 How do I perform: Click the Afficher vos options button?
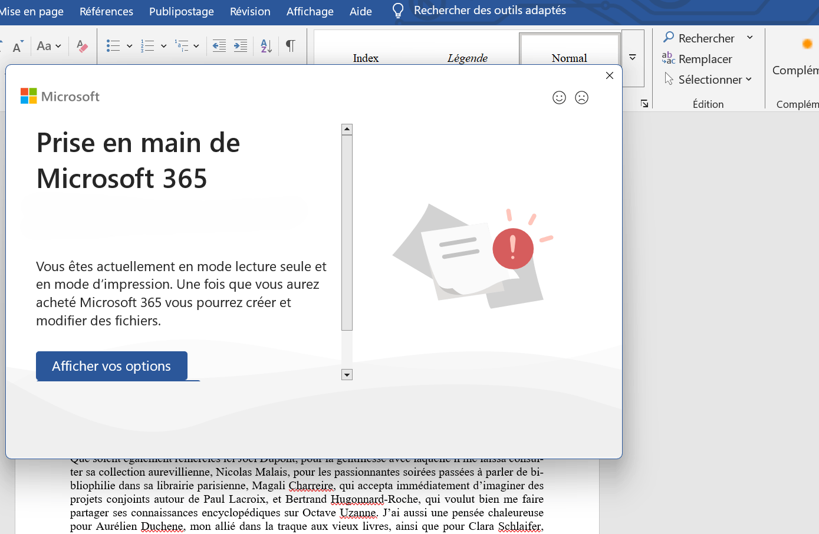click(x=111, y=366)
